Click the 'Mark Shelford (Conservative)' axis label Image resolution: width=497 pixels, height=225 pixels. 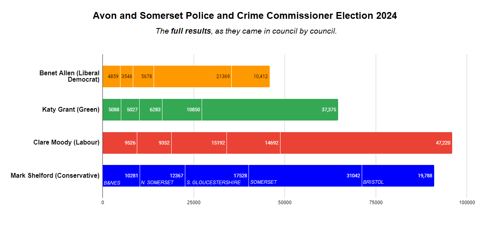[x=55, y=175]
